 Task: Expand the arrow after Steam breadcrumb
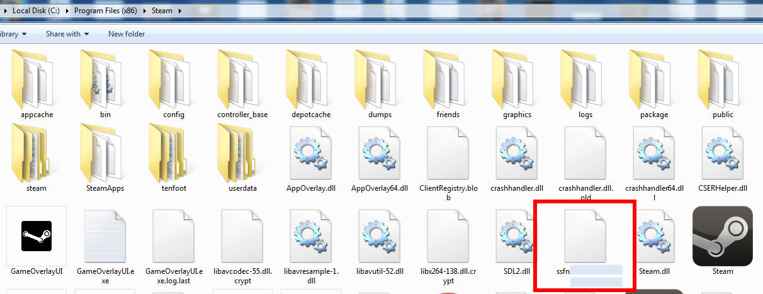pos(179,11)
